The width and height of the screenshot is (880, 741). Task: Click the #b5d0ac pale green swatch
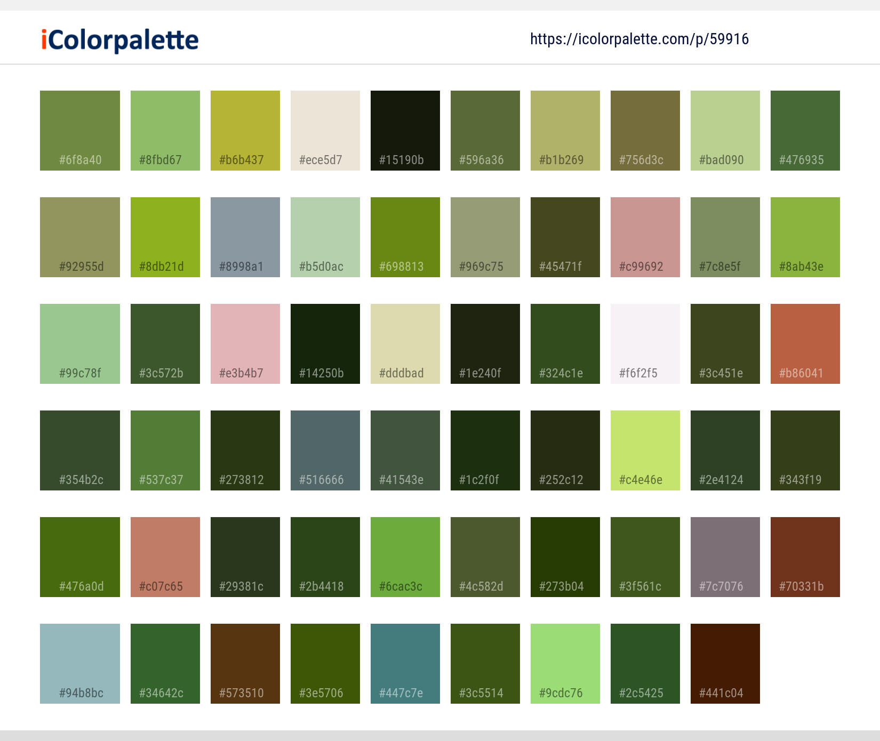[x=325, y=237]
